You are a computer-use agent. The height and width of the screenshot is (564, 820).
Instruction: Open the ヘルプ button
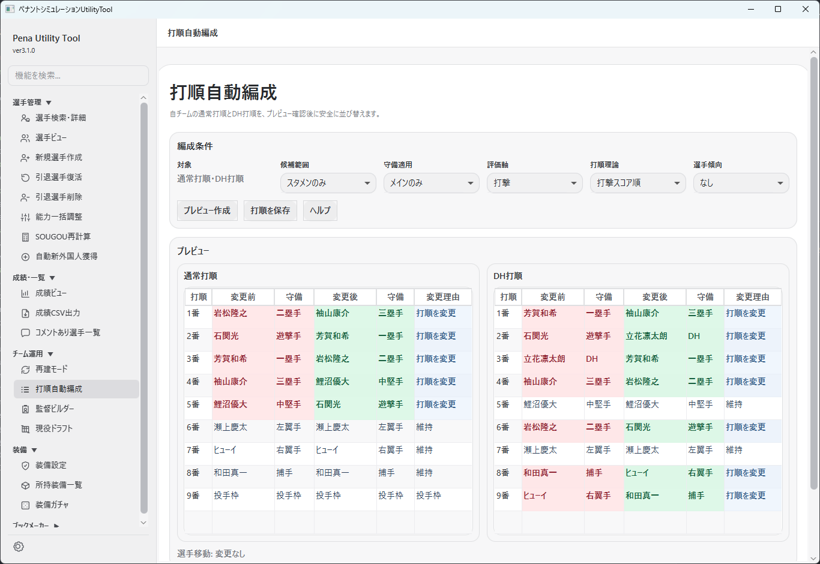(320, 211)
